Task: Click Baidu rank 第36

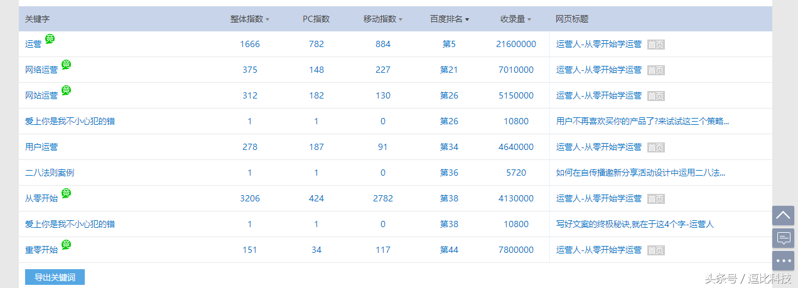Action: [x=449, y=173]
